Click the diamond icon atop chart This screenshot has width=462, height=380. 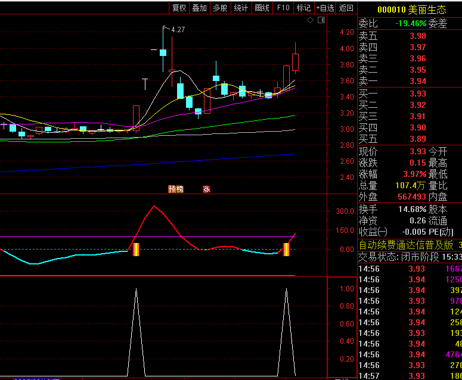310,20
